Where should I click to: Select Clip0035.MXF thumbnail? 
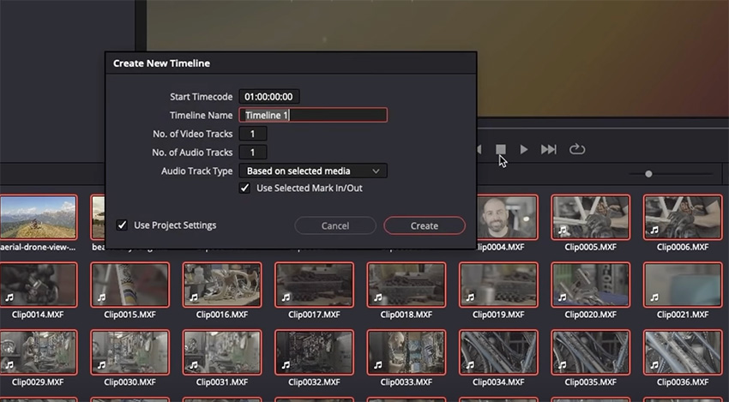[x=590, y=352]
